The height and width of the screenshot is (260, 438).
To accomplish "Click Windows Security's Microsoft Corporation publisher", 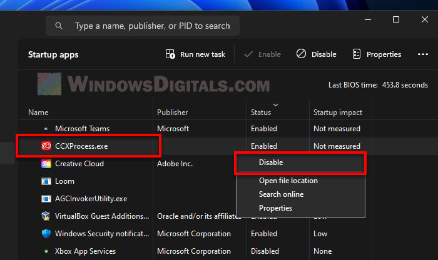I will point(194,234).
